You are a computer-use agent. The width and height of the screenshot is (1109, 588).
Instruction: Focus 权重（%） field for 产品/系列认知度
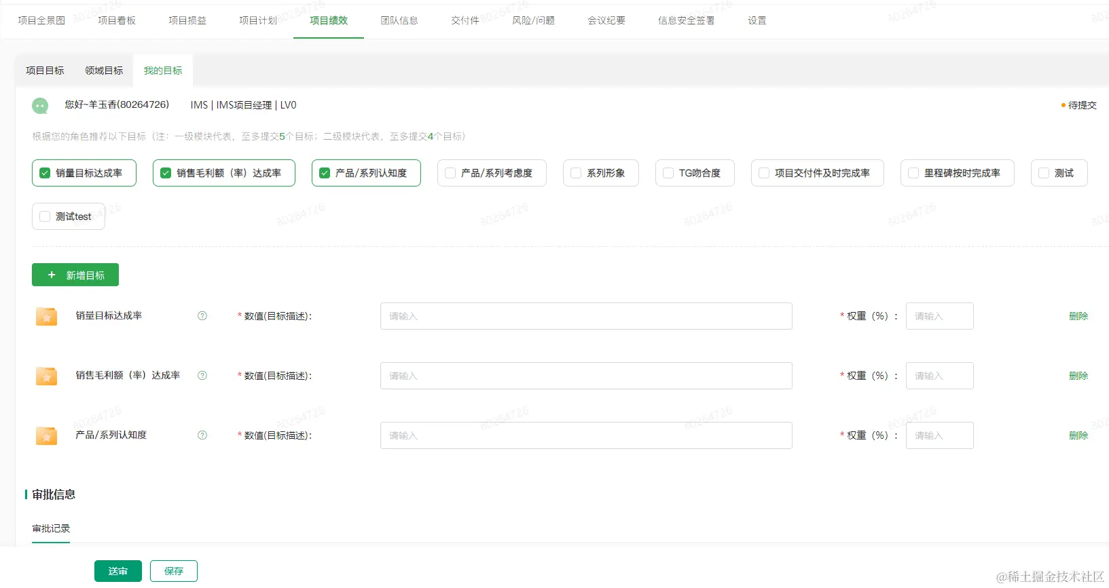(940, 435)
